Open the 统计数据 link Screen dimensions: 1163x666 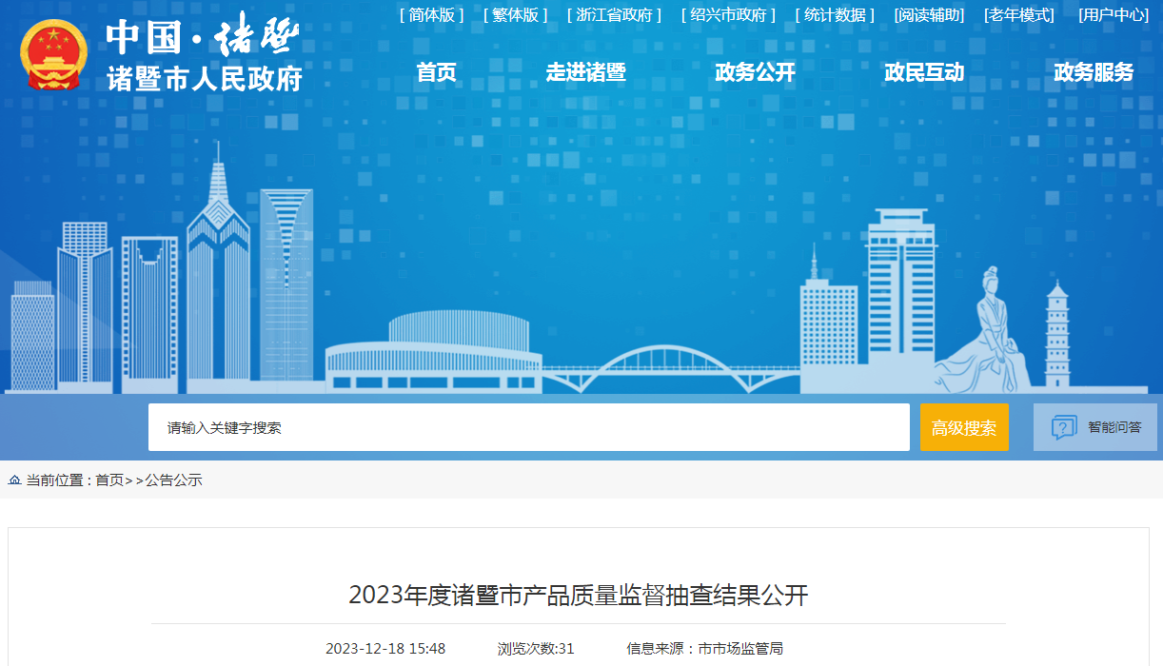point(835,15)
